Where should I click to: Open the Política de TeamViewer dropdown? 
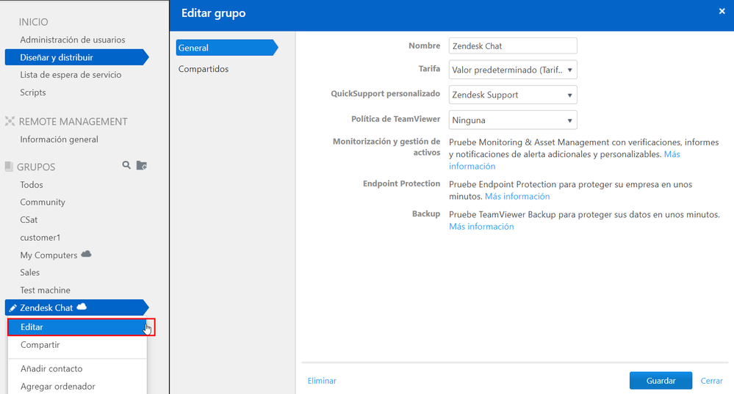[513, 120]
